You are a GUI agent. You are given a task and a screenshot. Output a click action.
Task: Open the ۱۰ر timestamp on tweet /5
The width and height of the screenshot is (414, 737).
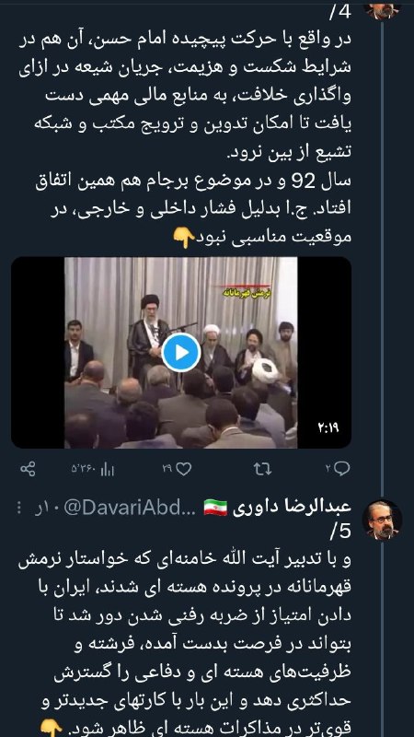(x=46, y=509)
